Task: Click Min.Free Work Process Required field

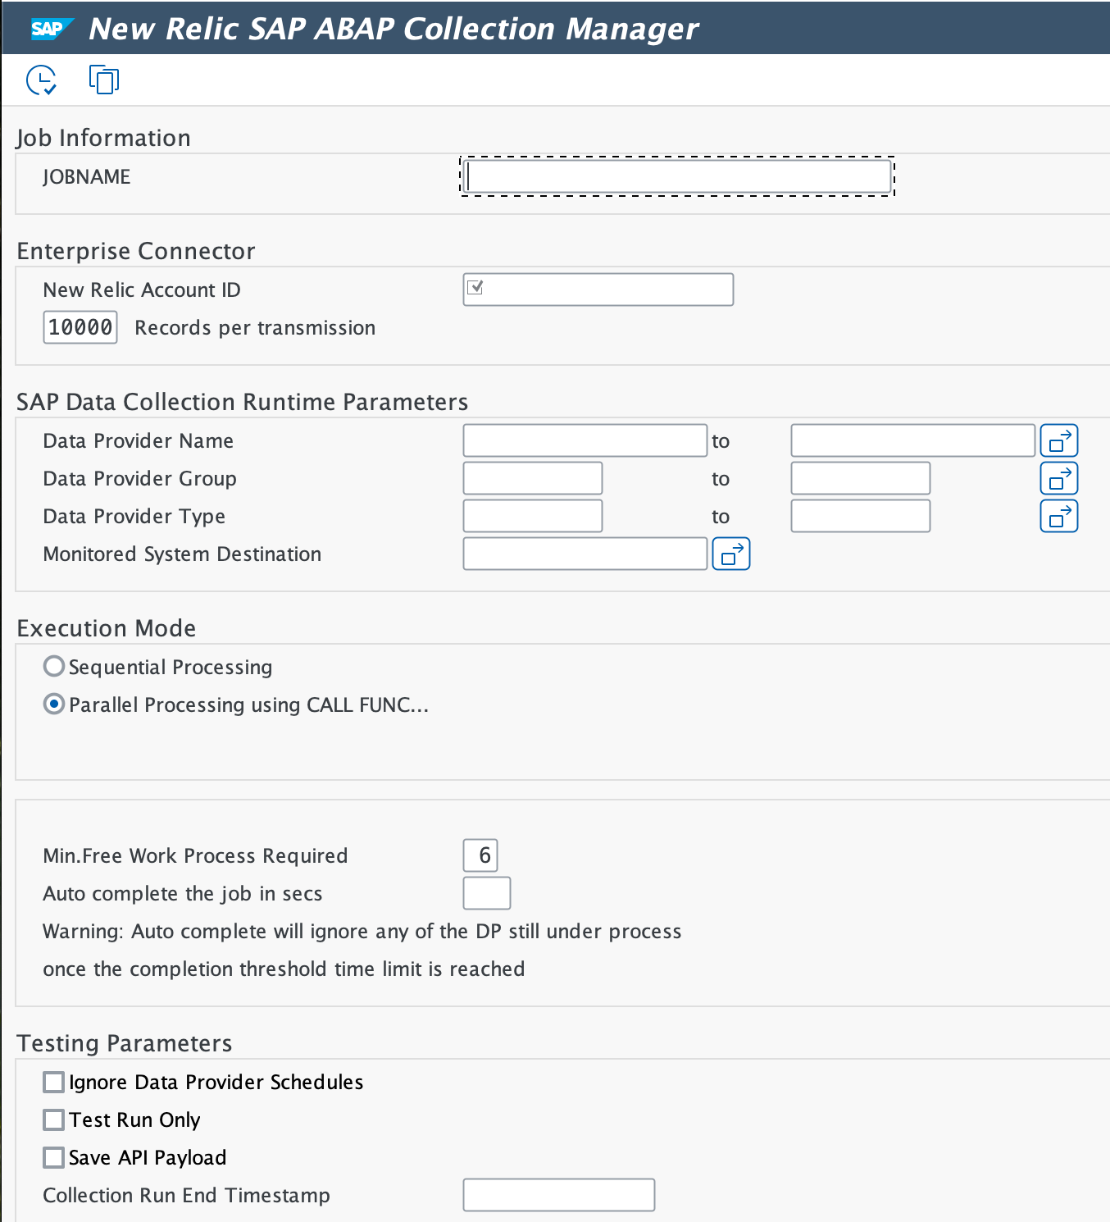Action: coord(480,855)
